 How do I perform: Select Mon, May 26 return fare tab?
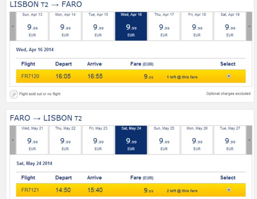[x=197, y=140]
